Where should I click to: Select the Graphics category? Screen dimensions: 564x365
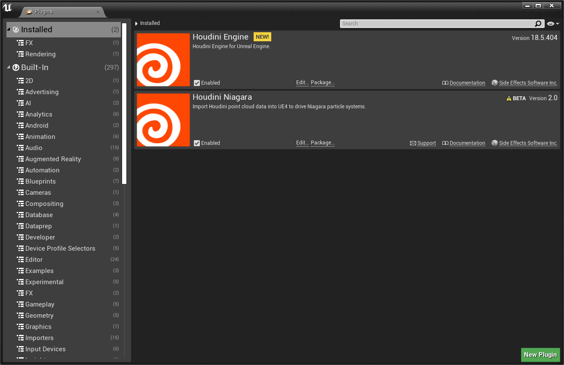coord(64,327)
